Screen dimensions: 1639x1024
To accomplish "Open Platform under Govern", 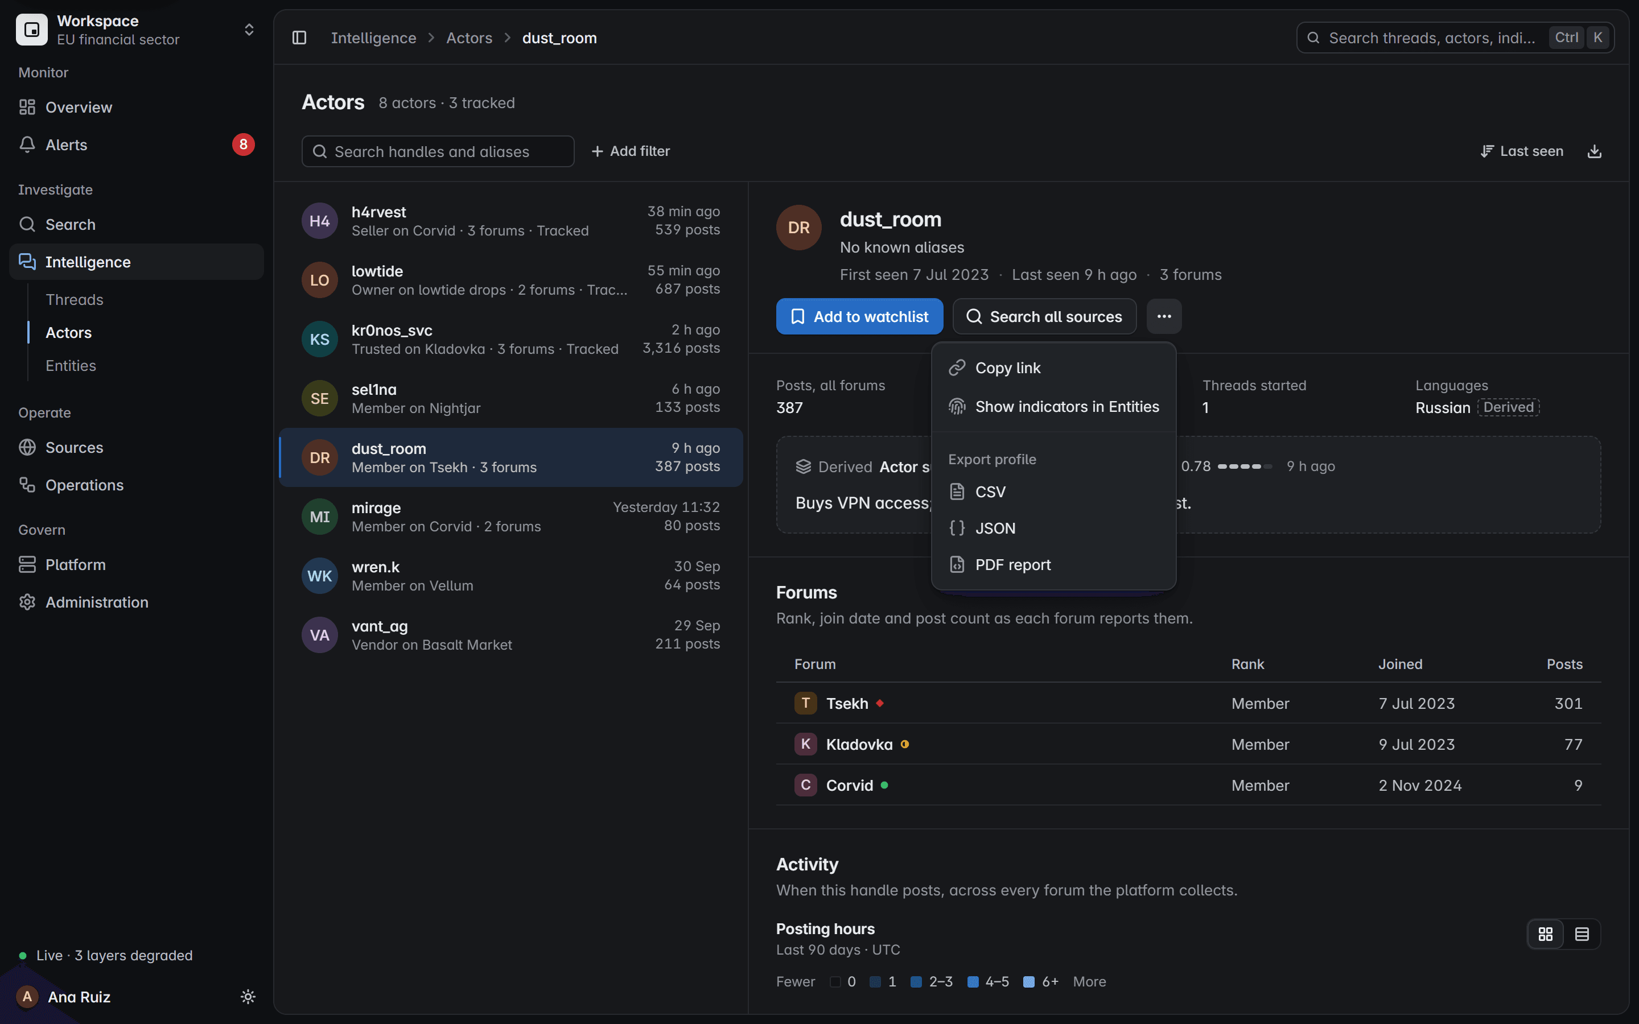I will coord(137,564).
